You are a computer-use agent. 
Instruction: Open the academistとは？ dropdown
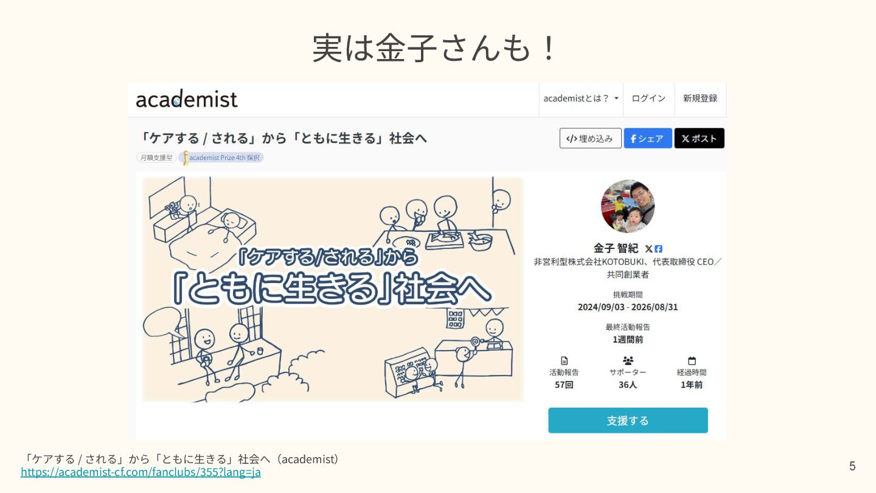[x=581, y=99]
